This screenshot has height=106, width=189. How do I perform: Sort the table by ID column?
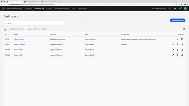tap(7, 35)
